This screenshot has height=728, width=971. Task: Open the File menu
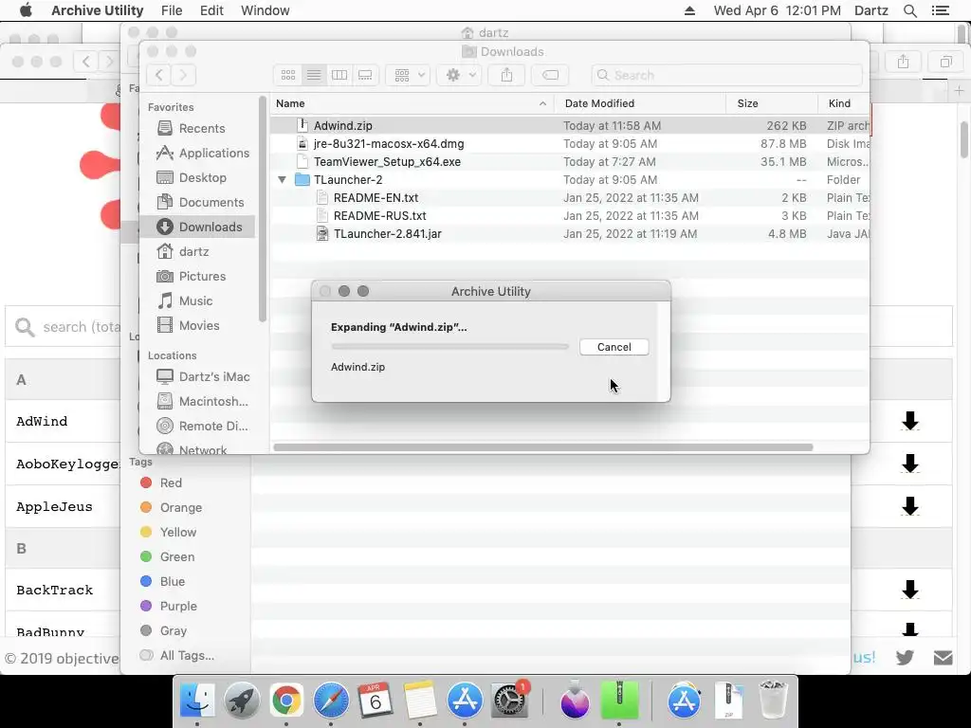[x=172, y=10]
